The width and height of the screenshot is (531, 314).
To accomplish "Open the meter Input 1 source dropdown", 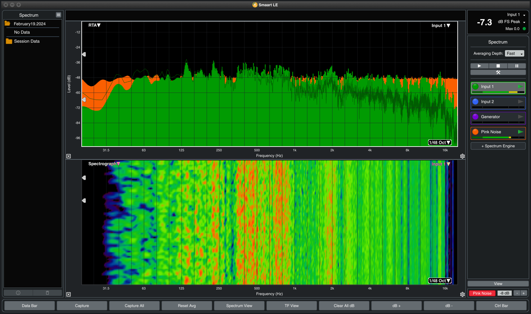I will click(516, 15).
